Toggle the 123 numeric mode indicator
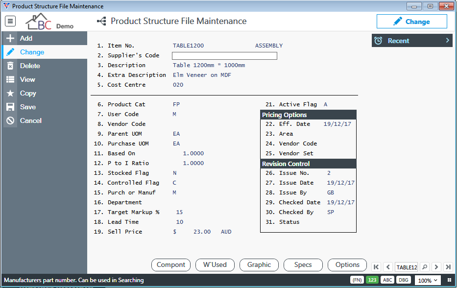This screenshot has height=288, width=458. (x=372, y=280)
